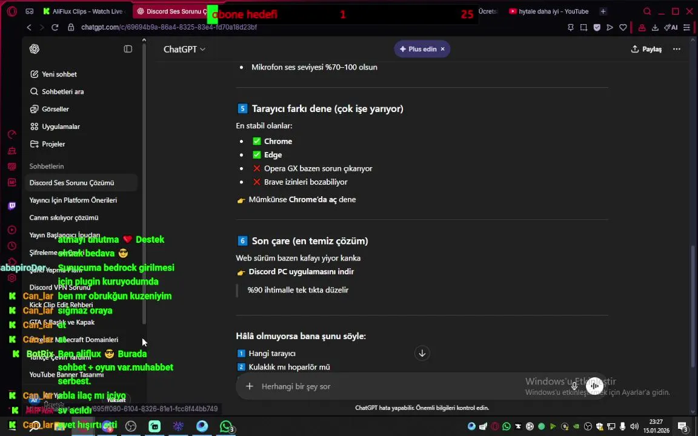Select Discord Ses Sorunu Çözümü chat
Screen dimensions: 698x436
[x=81, y=183]
